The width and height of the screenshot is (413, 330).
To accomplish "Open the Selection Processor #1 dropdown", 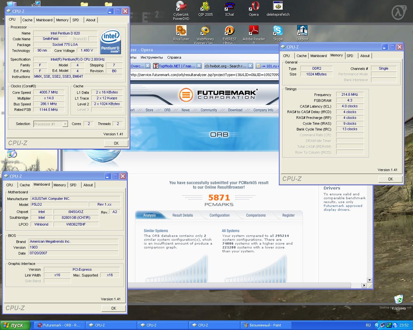I will (x=65, y=124).
